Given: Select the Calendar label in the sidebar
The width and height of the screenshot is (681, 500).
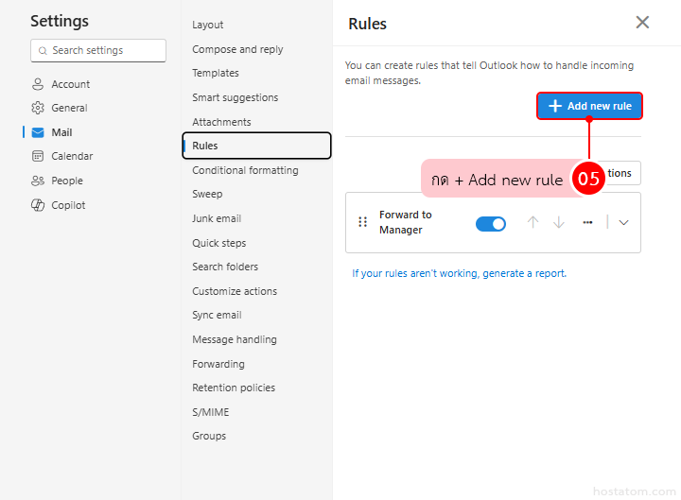Looking at the screenshot, I should pyautogui.click(x=72, y=156).
